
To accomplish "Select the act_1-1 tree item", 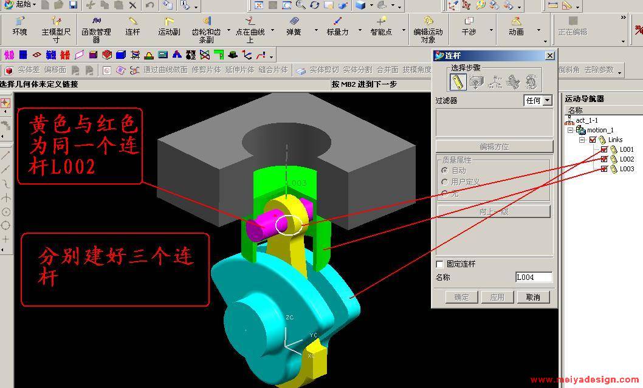I will click(586, 120).
